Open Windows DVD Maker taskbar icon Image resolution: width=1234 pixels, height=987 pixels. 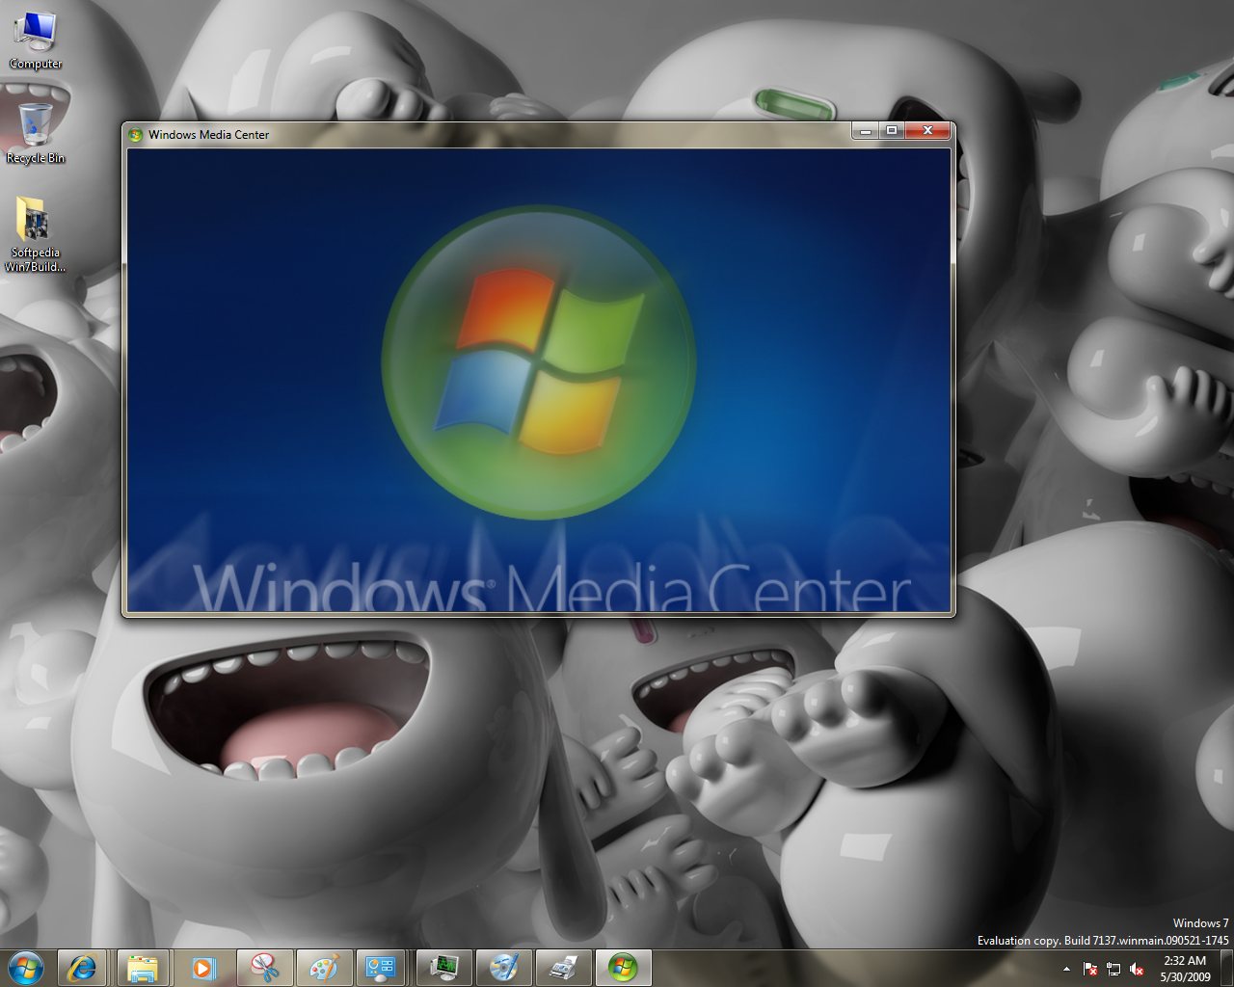(503, 968)
